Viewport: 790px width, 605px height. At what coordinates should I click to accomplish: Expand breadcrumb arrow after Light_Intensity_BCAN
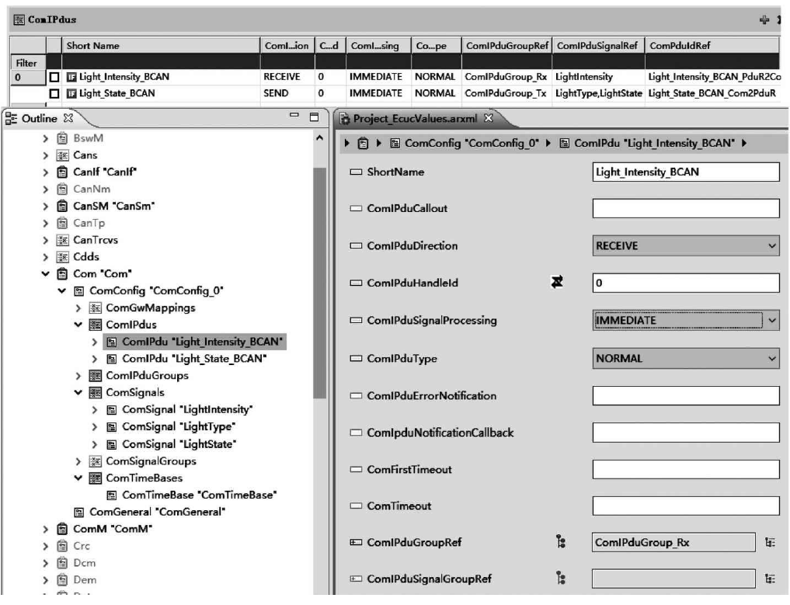point(744,144)
